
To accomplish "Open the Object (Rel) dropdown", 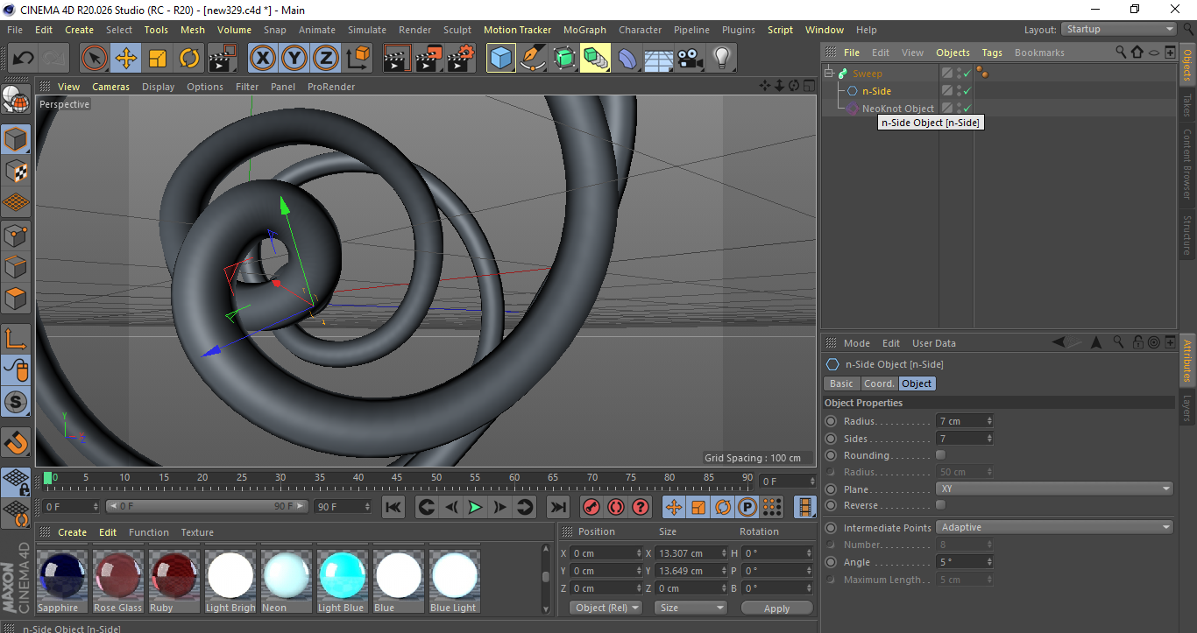I will click(605, 608).
